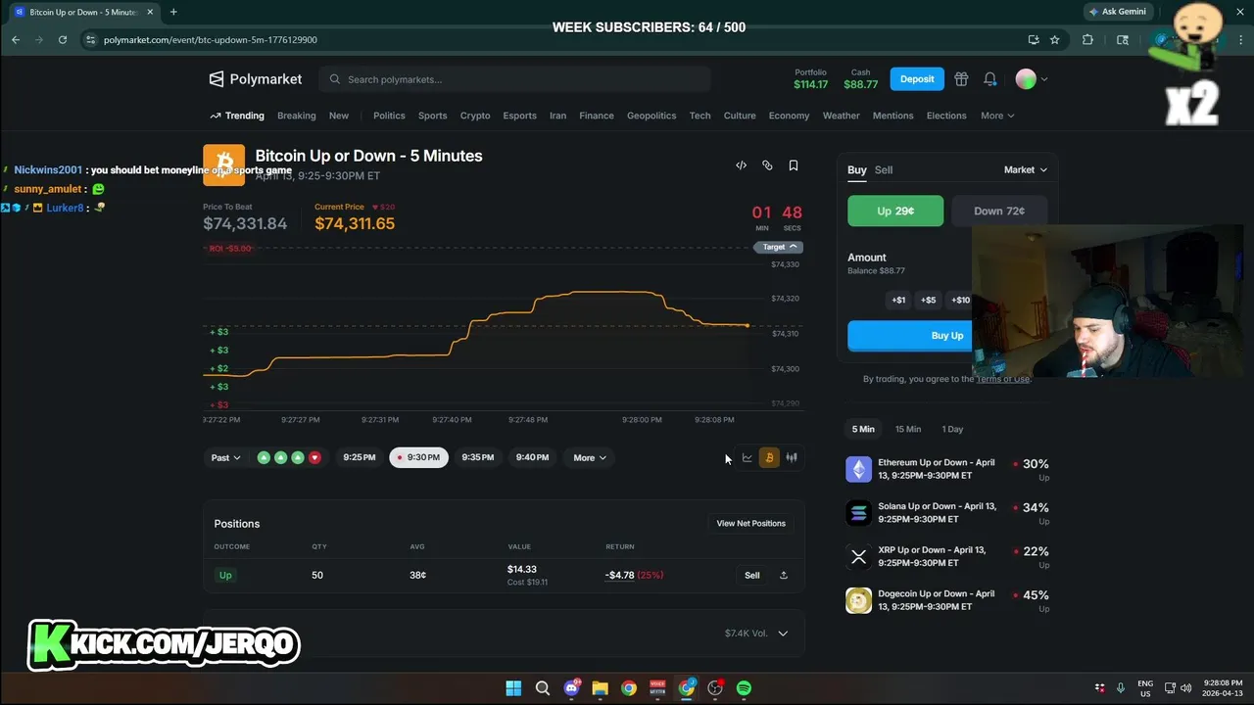Switch related markets to 1 Day
Image resolution: width=1254 pixels, height=705 pixels.
coord(952,429)
